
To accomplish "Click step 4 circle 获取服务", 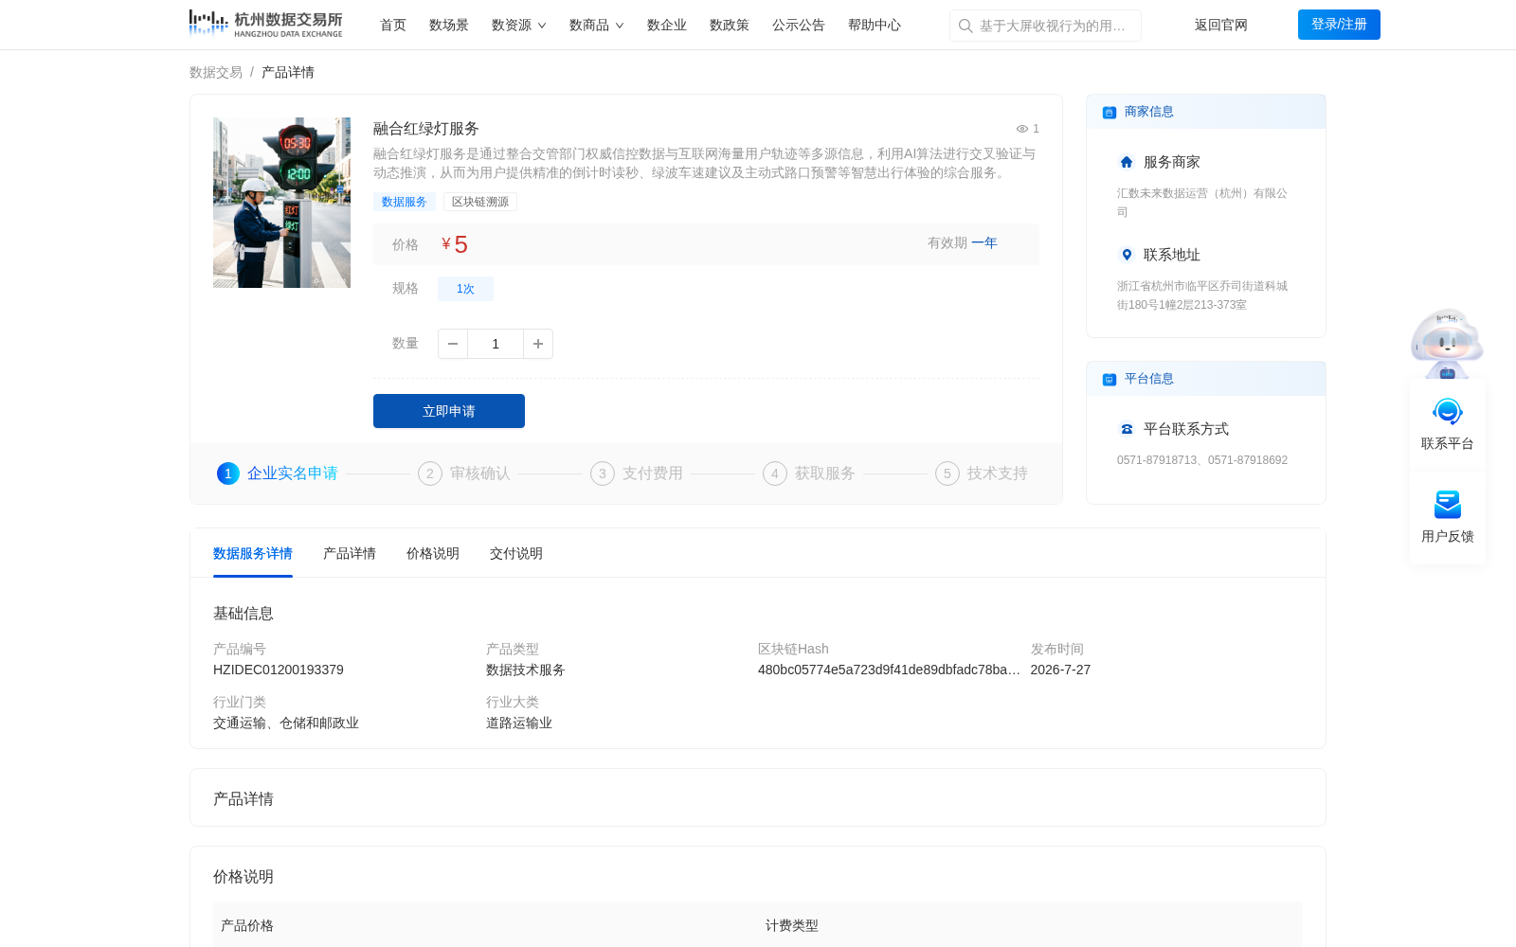I will 775,473.
